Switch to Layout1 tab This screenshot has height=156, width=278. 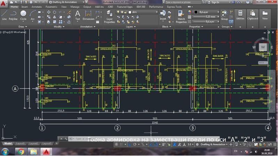(x=20, y=144)
